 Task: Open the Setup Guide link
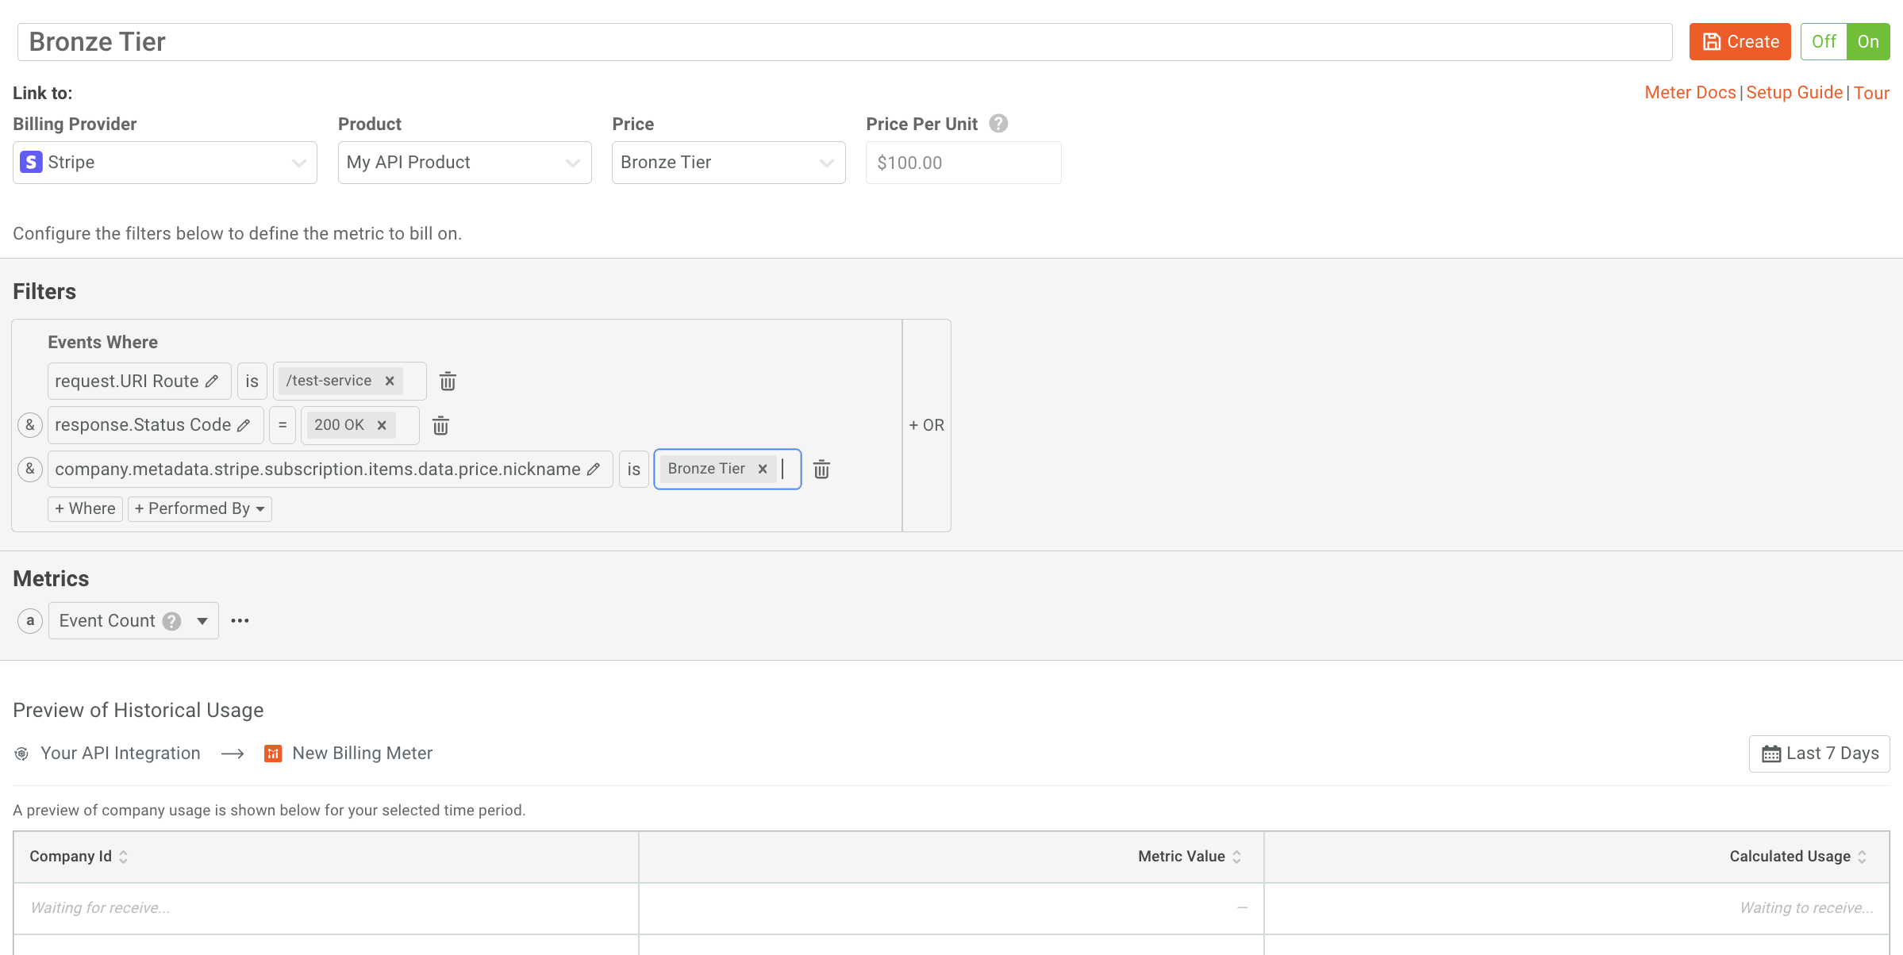[x=1793, y=93]
